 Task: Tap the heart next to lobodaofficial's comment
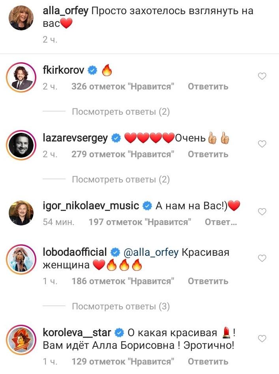point(262,258)
